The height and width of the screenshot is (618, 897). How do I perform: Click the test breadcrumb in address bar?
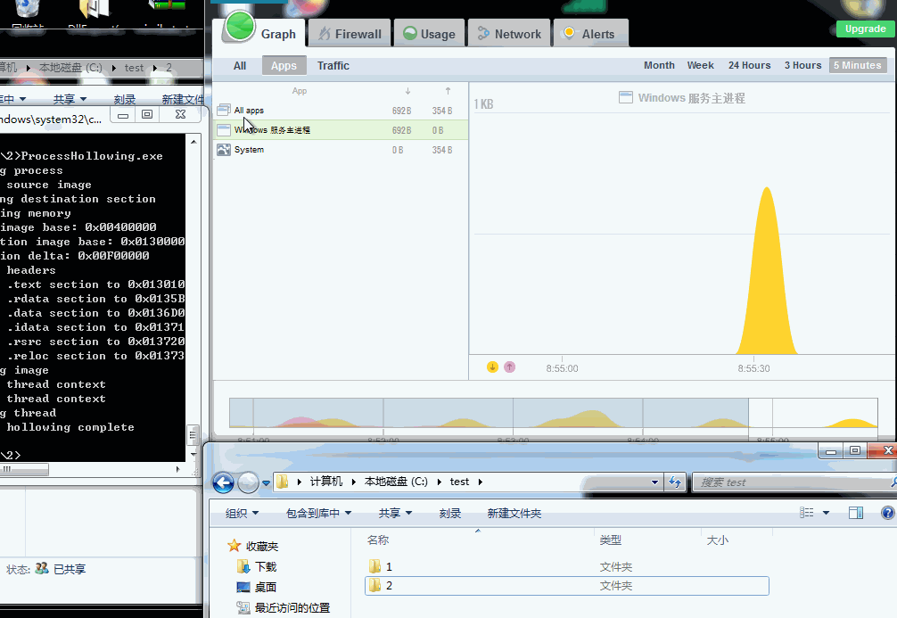[459, 482]
